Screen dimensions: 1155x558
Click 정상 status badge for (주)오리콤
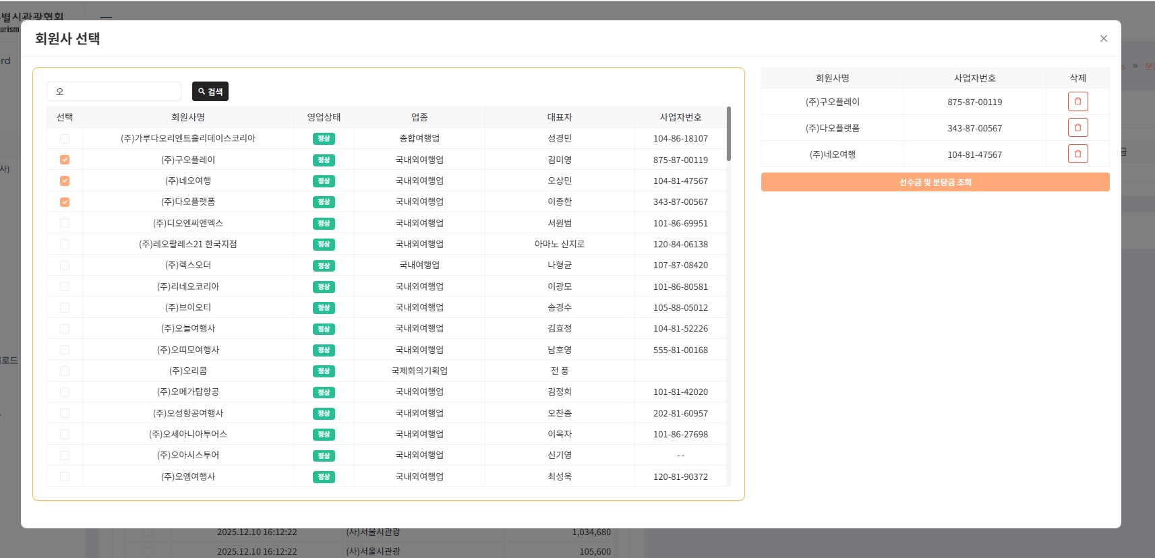[x=324, y=371]
